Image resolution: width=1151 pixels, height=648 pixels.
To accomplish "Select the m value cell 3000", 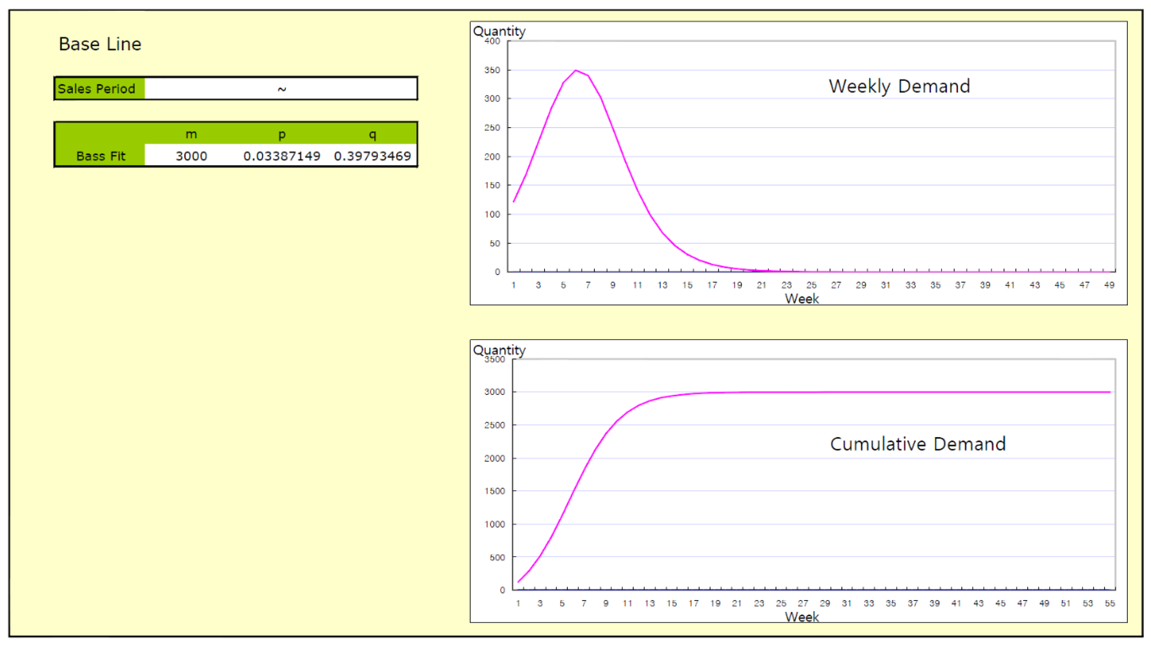I will click(191, 156).
